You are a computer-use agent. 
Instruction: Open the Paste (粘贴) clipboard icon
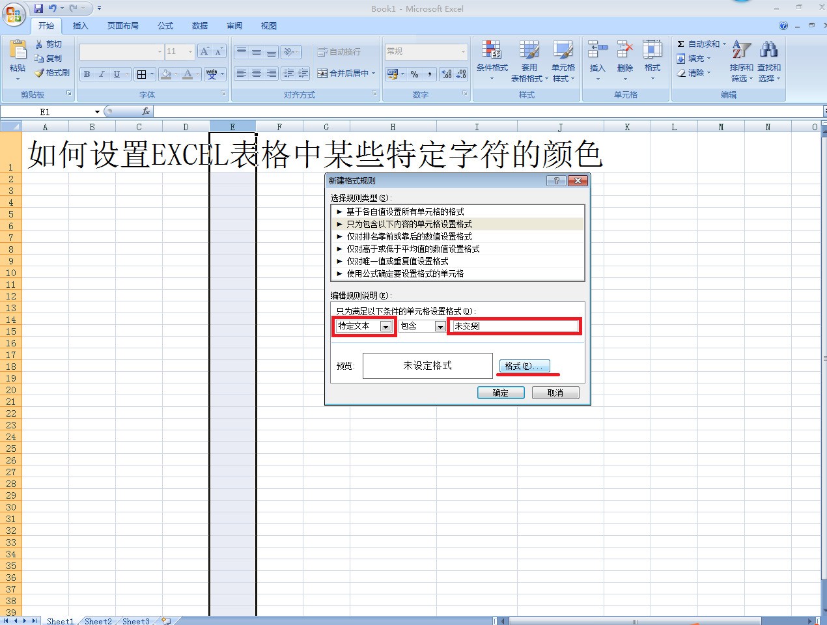(18, 49)
